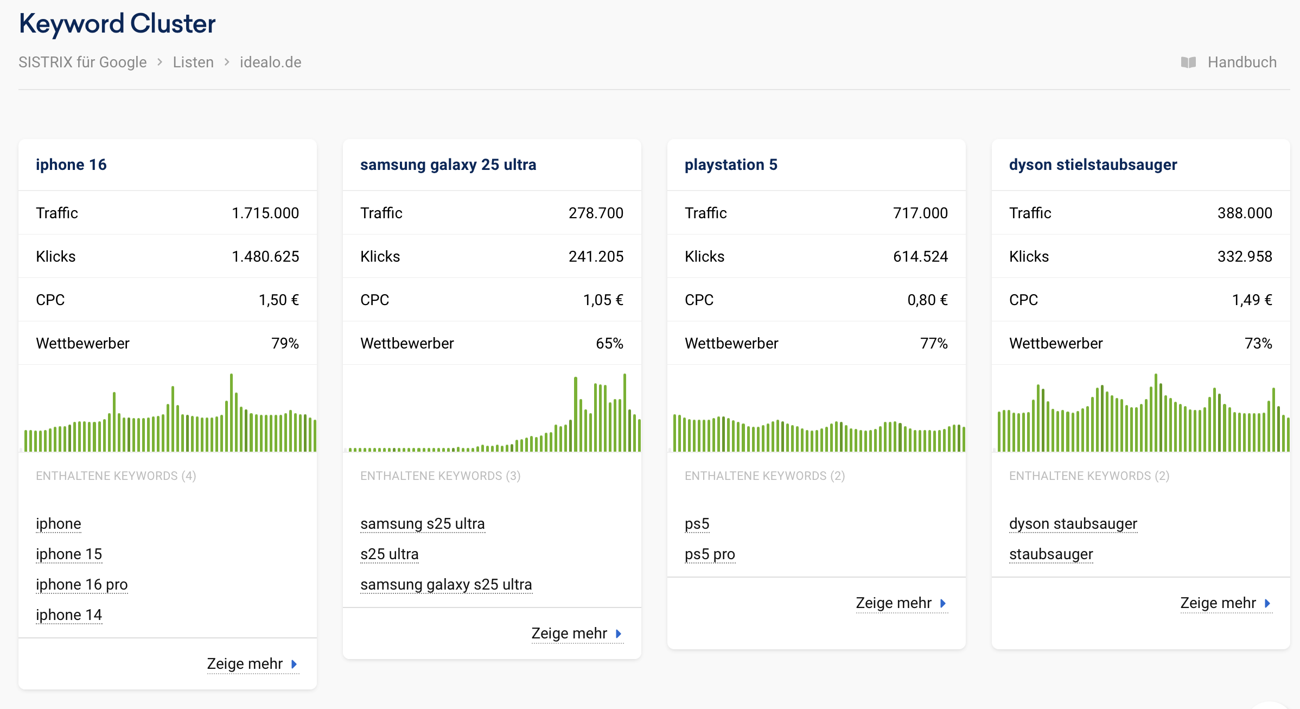Click arrow icon beside dyson Zeige mehr

click(x=1267, y=603)
